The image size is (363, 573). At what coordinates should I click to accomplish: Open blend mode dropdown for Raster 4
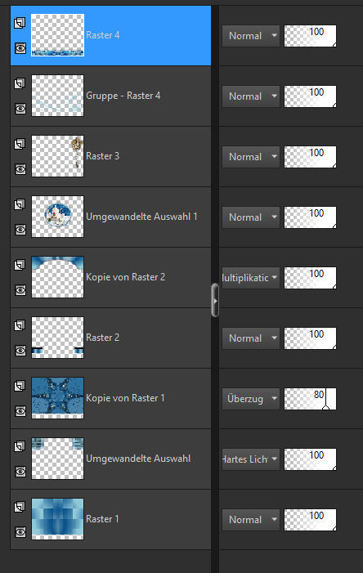coord(251,36)
